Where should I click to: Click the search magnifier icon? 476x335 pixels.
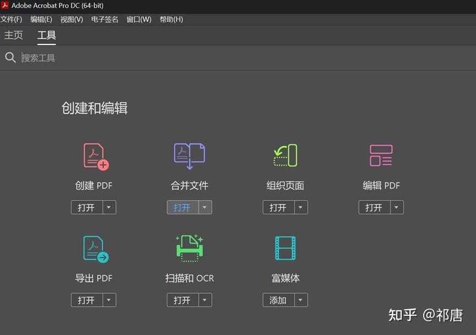pos(10,57)
